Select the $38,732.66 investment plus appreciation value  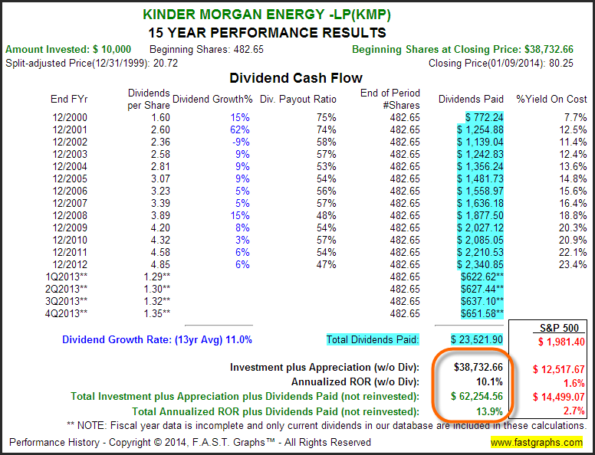pos(478,367)
